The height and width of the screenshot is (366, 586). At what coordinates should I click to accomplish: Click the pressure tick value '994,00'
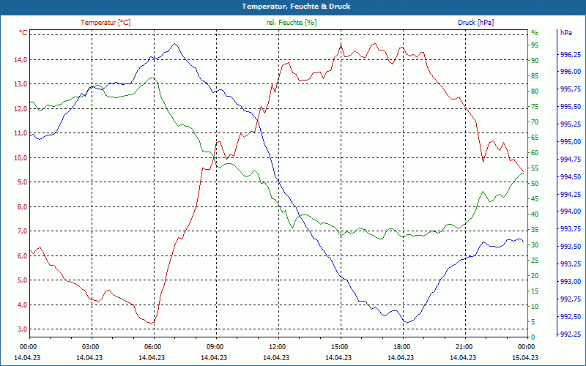[571, 212]
